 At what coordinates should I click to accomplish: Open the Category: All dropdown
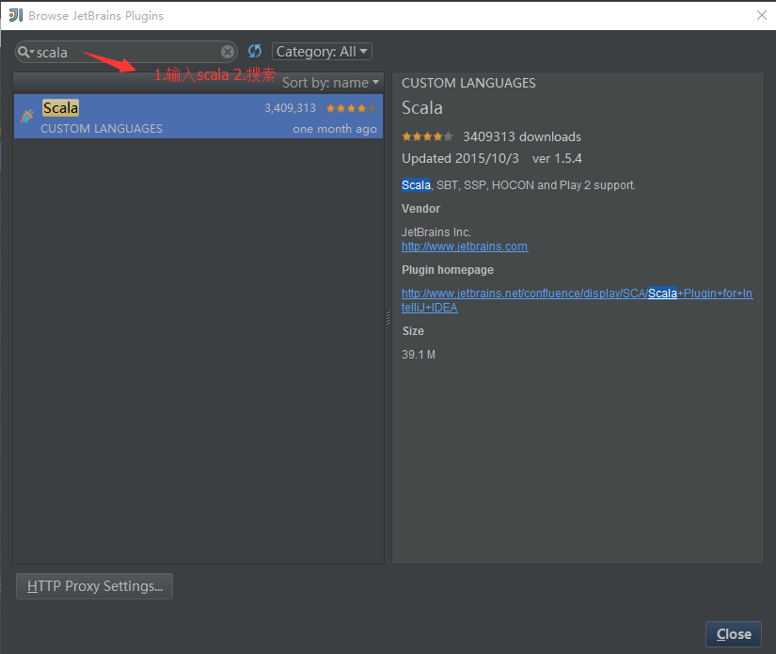pos(322,52)
